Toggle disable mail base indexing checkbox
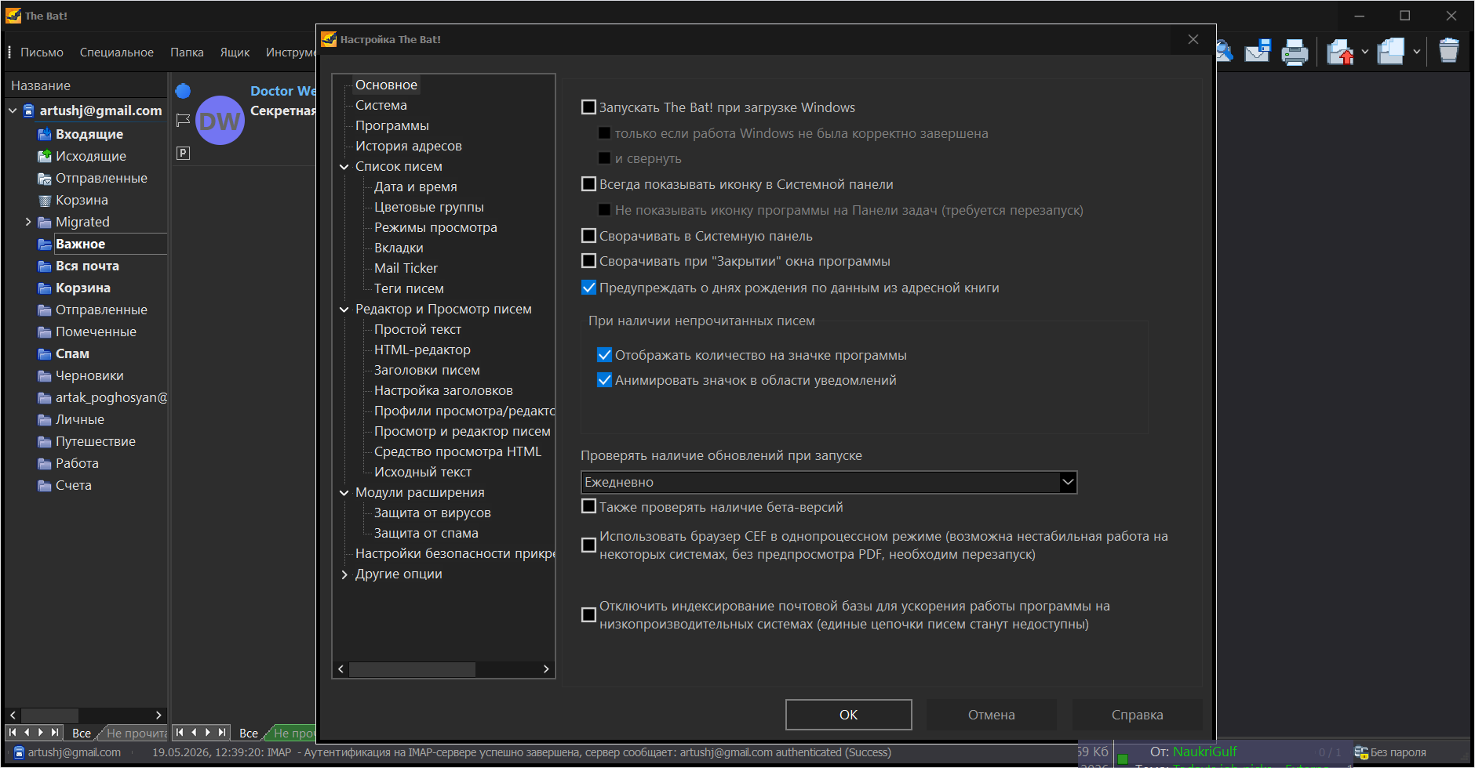Viewport: 1475px width, 768px height. pos(588,614)
